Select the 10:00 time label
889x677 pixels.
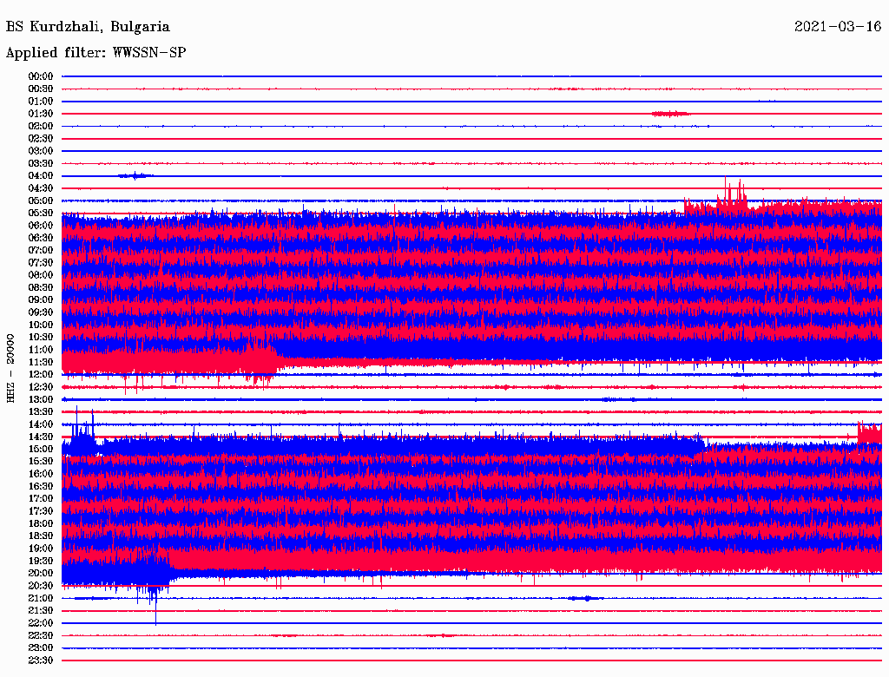41,325
